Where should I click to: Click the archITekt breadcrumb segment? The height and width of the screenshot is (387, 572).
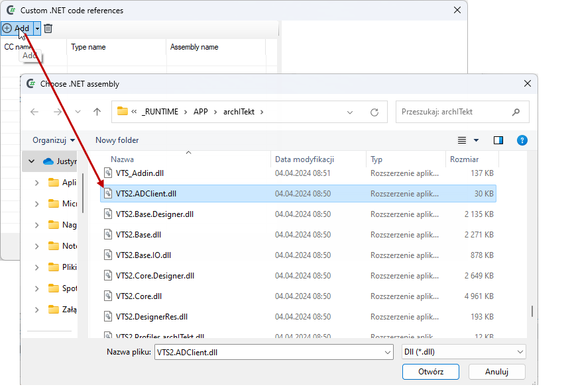[239, 112]
